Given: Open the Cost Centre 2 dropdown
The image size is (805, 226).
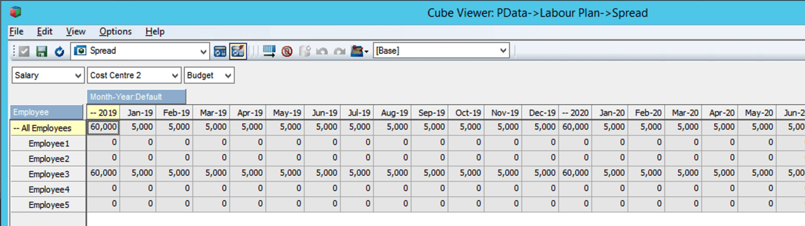Looking at the screenshot, I should [x=175, y=75].
